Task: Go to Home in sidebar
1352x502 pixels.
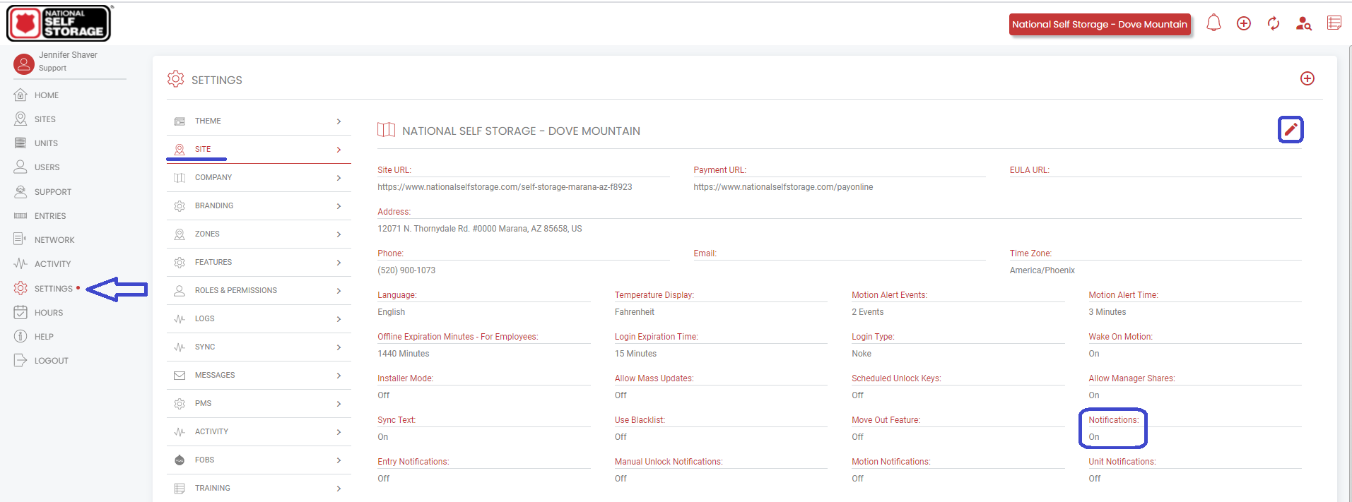Action: (47, 95)
